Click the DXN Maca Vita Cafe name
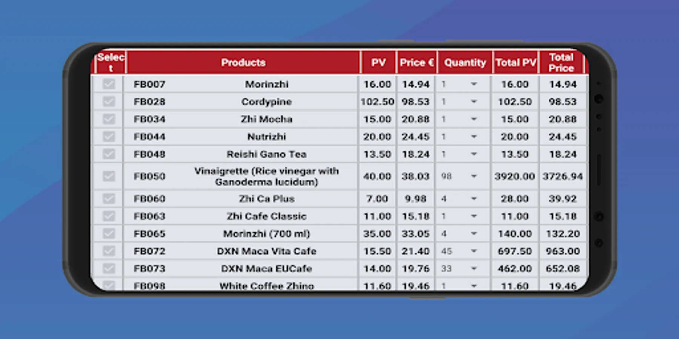The height and width of the screenshot is (339, 679). click(267, 251)
